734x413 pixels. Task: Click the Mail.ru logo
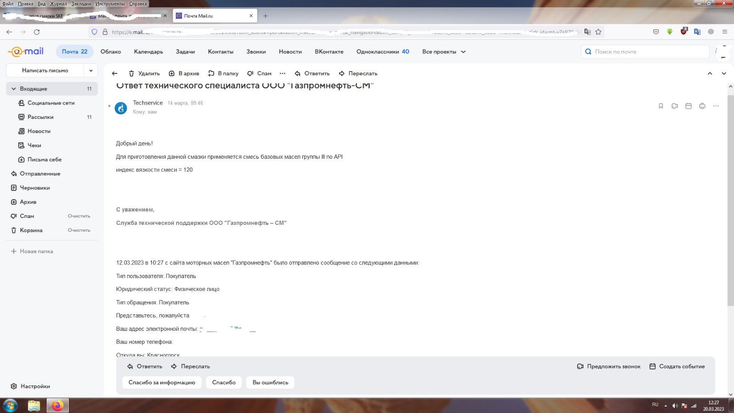pos(26,51)
